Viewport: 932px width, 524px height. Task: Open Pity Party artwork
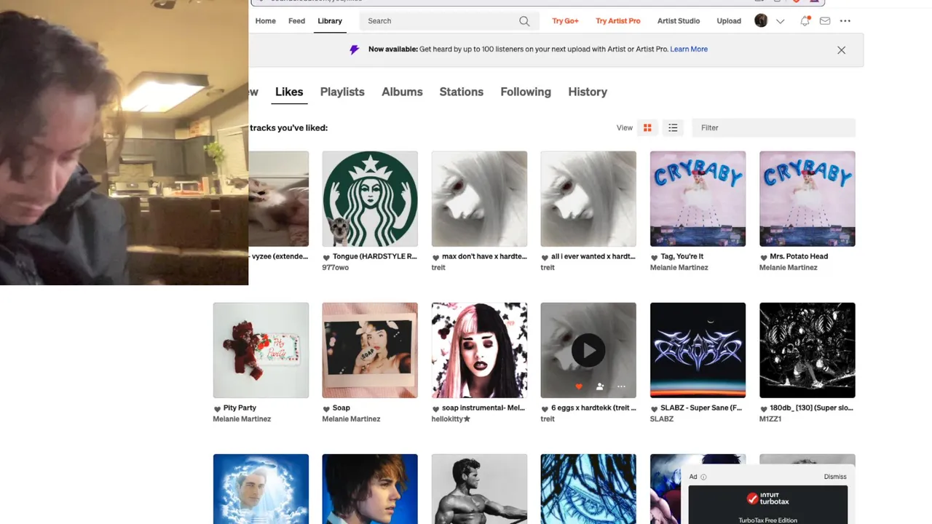click(x=261, y=350)
